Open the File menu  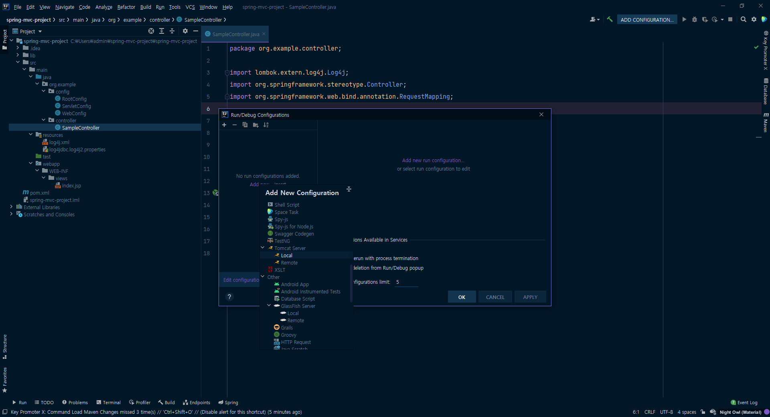[x=18, y=7]
